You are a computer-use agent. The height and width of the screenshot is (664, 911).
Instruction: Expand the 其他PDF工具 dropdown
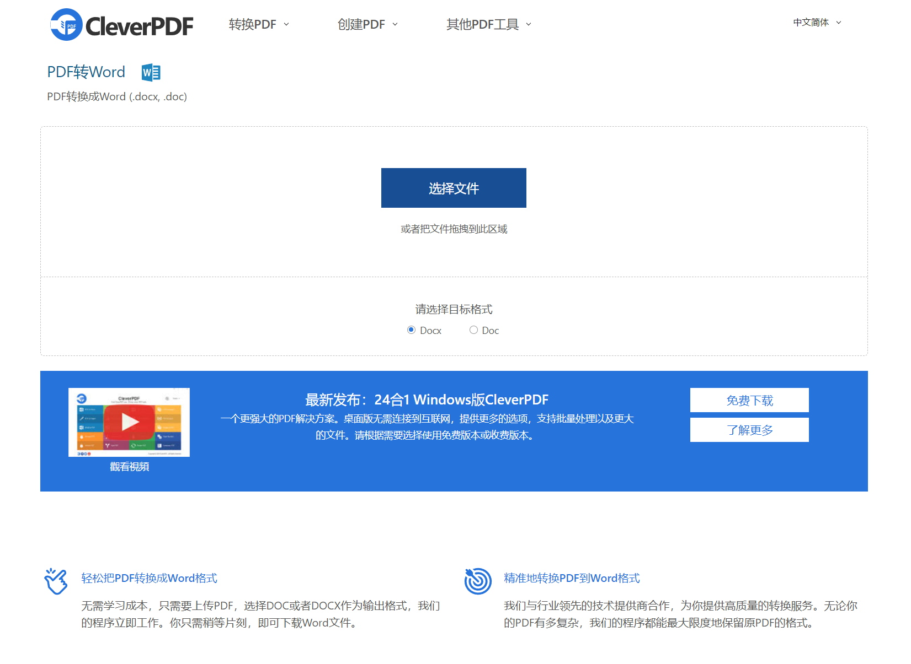(482, 24)
